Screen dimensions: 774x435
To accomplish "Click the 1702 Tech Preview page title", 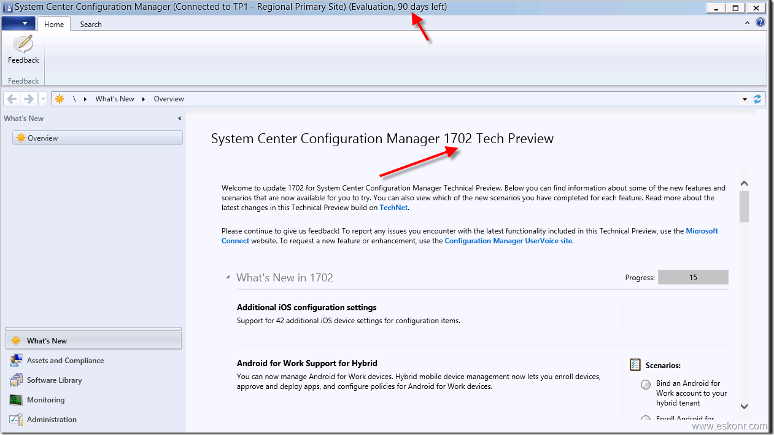I will coord(382,138).
